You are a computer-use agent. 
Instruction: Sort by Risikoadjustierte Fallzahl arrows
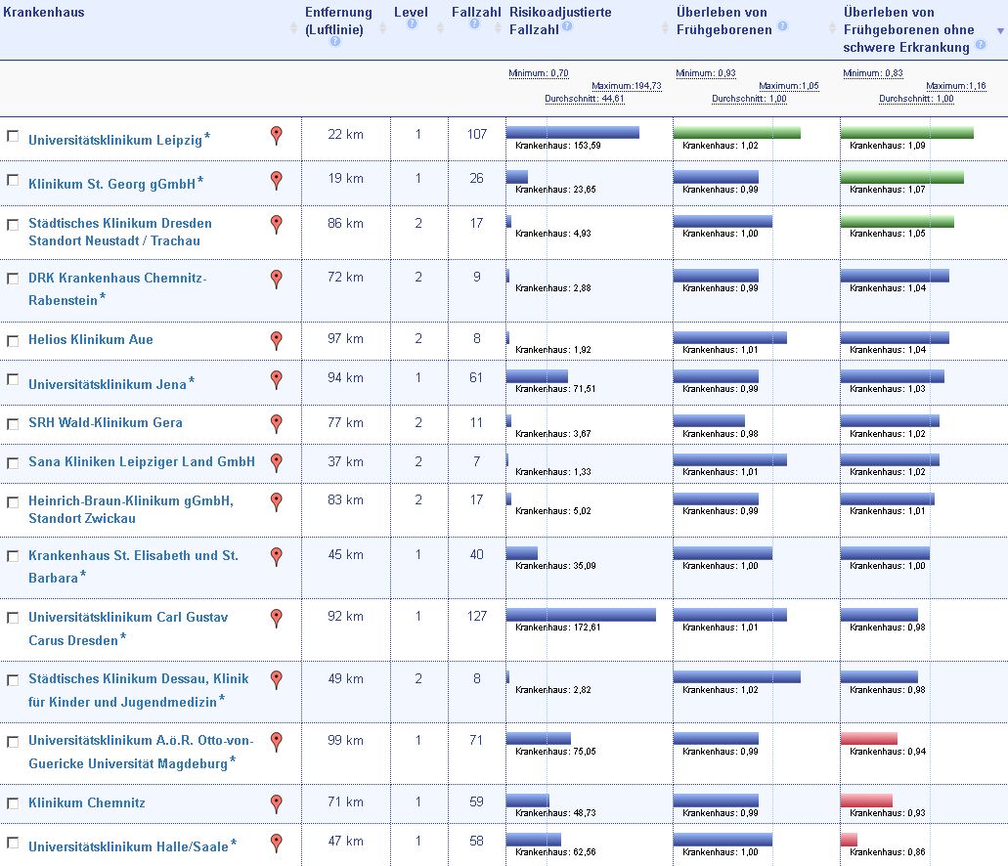(x=666, y=27)
